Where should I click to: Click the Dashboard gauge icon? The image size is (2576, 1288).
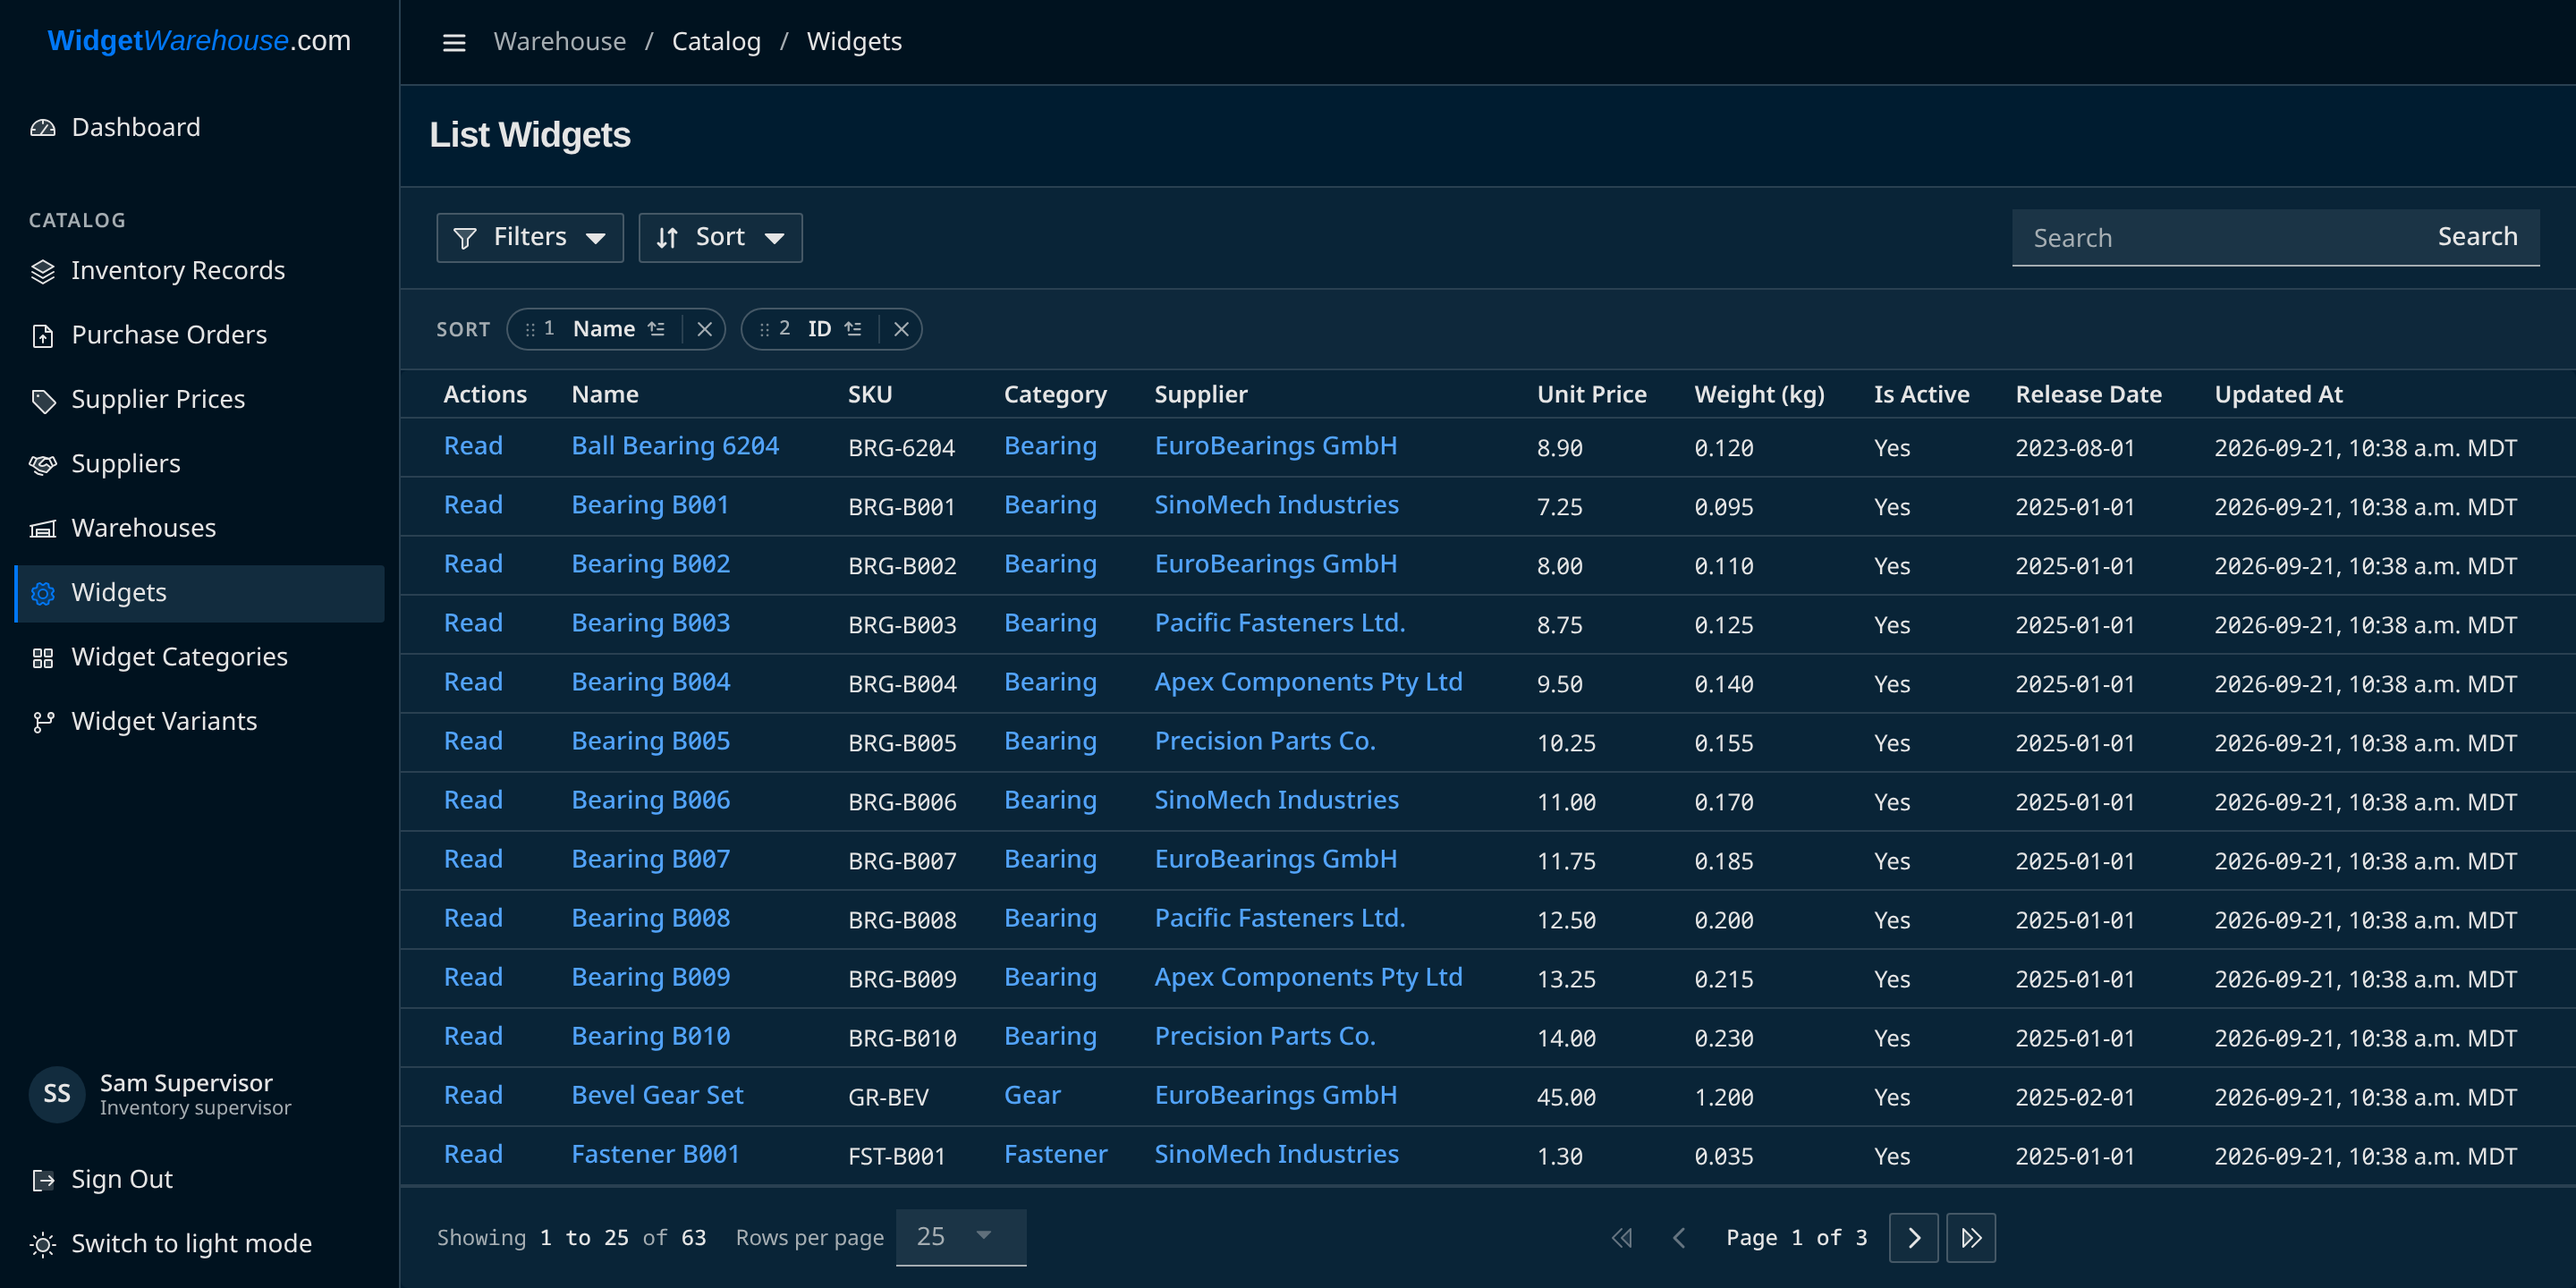[42, 128]
